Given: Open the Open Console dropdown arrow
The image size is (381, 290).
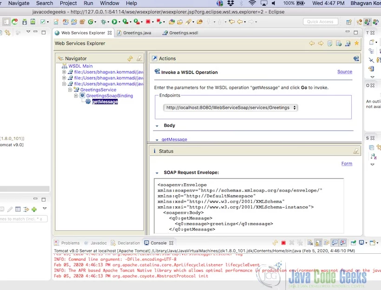Looking at the screenshot, I should tap(377, 243).
